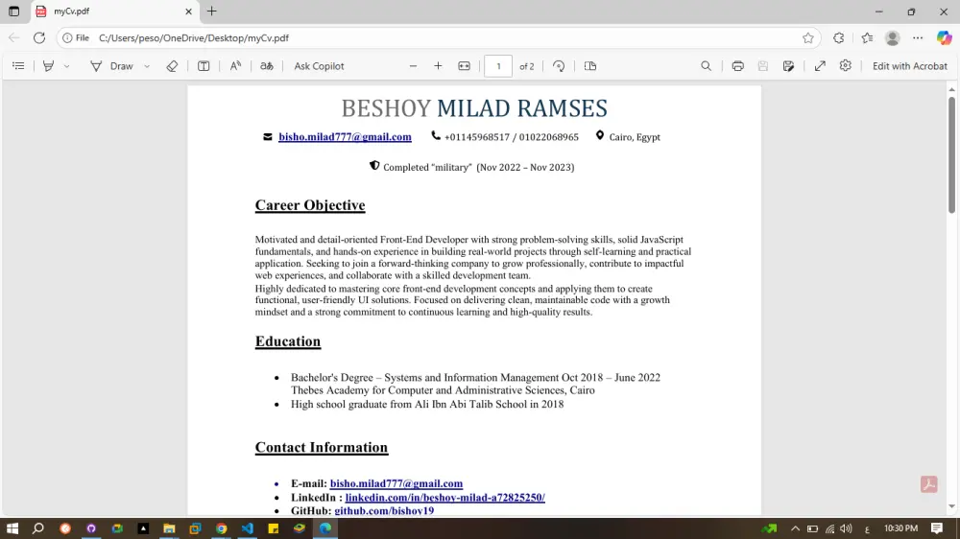
Task: Click the page number input box
Action: pos(498,66)
